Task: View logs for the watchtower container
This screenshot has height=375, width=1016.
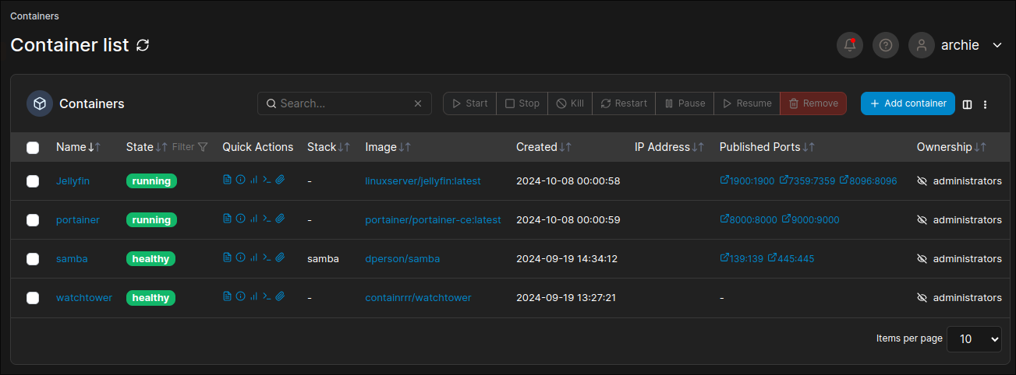Action: coord(227,296)
